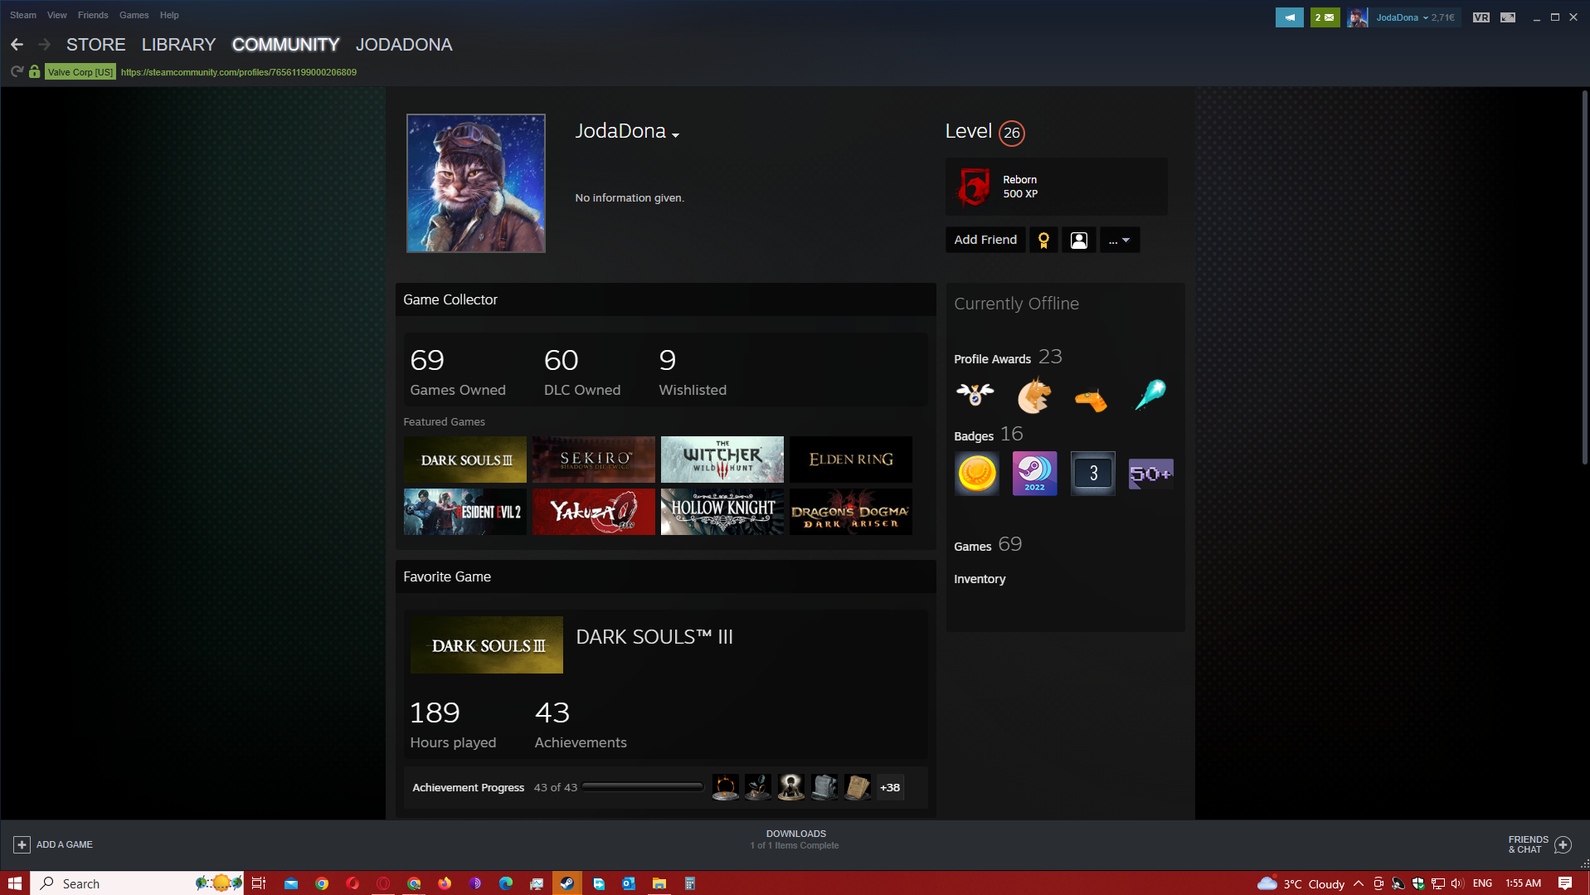Go back with the back arrow

tap(17, 45)
